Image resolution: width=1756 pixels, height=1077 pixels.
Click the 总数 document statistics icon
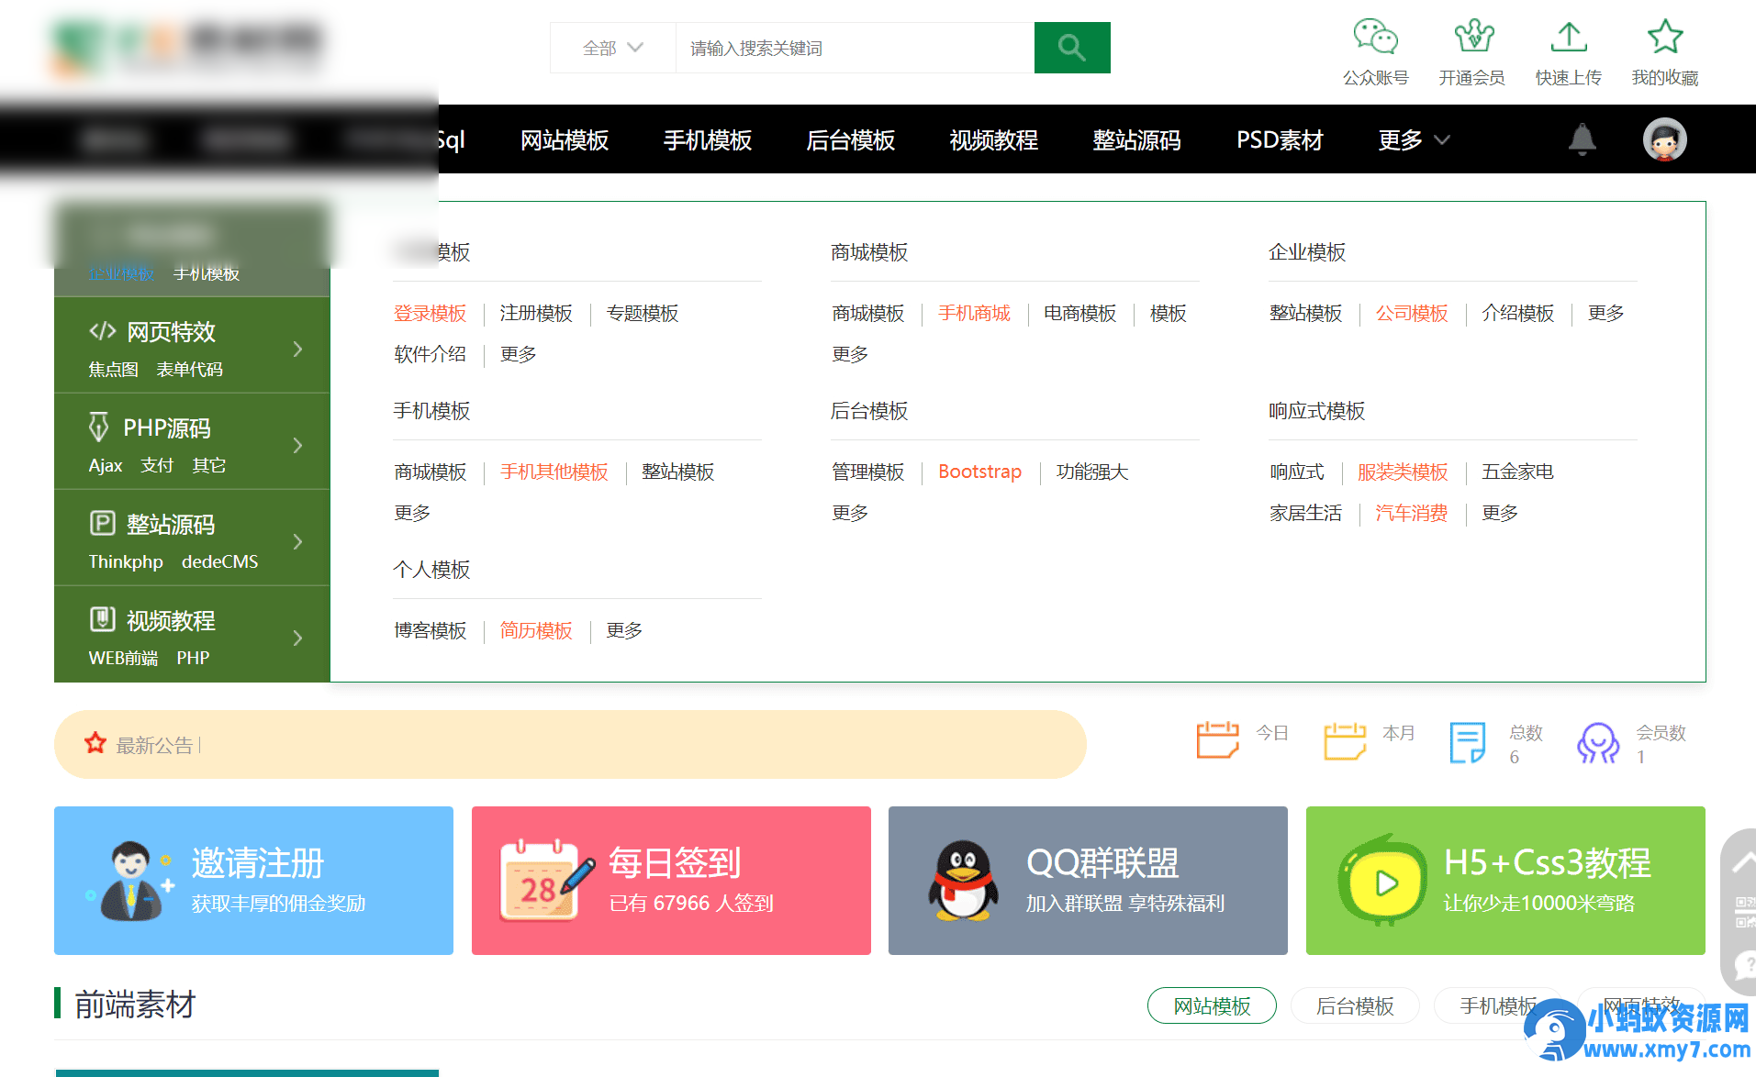point(1468,743)
